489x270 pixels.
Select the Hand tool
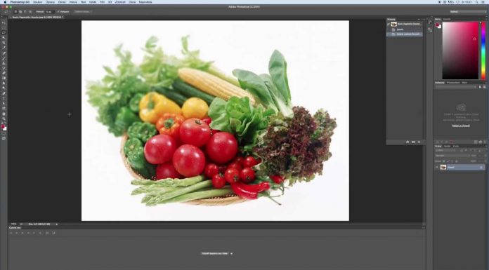4,114
